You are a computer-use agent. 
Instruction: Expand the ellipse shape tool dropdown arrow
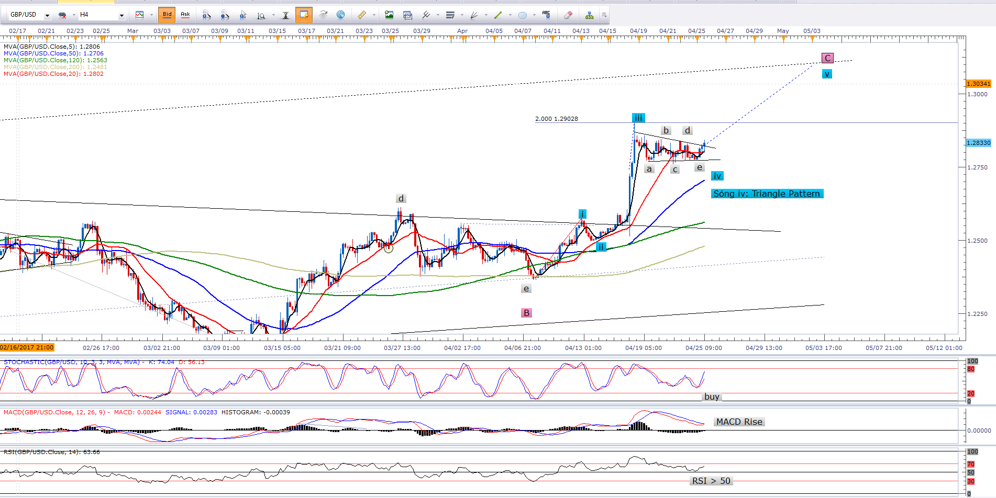(534, 15)
